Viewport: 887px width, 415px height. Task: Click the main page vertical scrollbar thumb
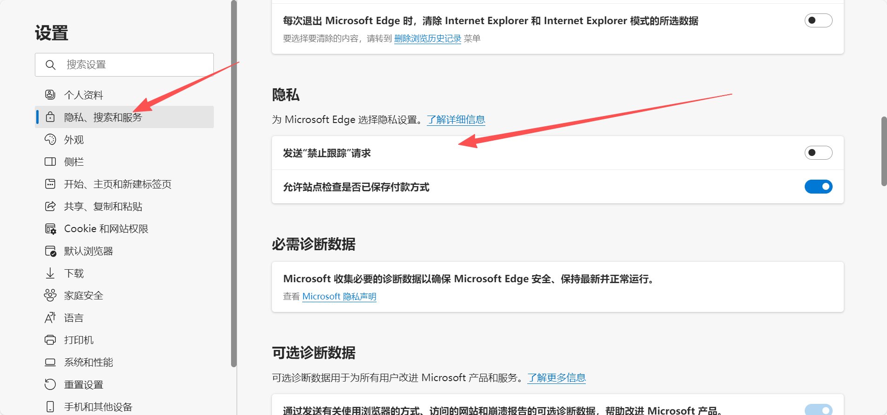(x=884, y=151)
